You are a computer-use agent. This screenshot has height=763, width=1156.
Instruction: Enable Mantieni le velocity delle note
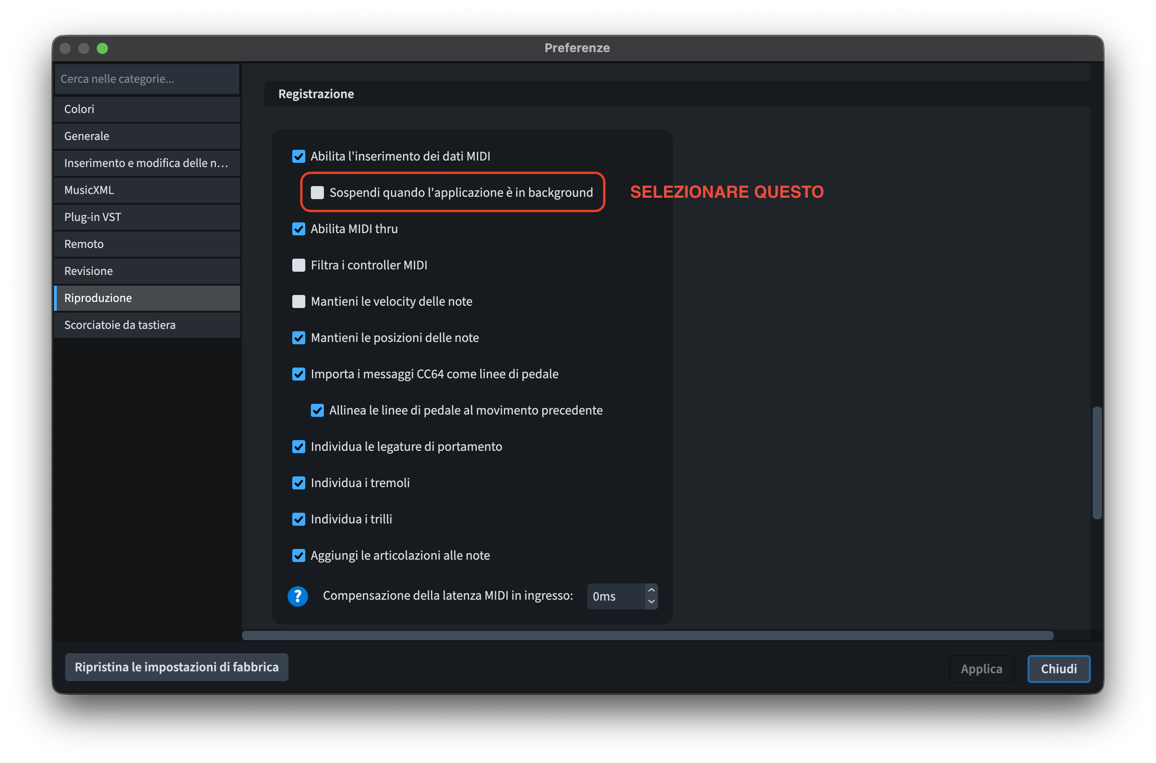pyautogui.click(x=298, y=301)
